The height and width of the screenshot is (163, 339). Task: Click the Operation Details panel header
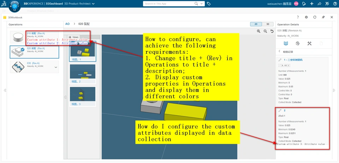click(288, 24)
